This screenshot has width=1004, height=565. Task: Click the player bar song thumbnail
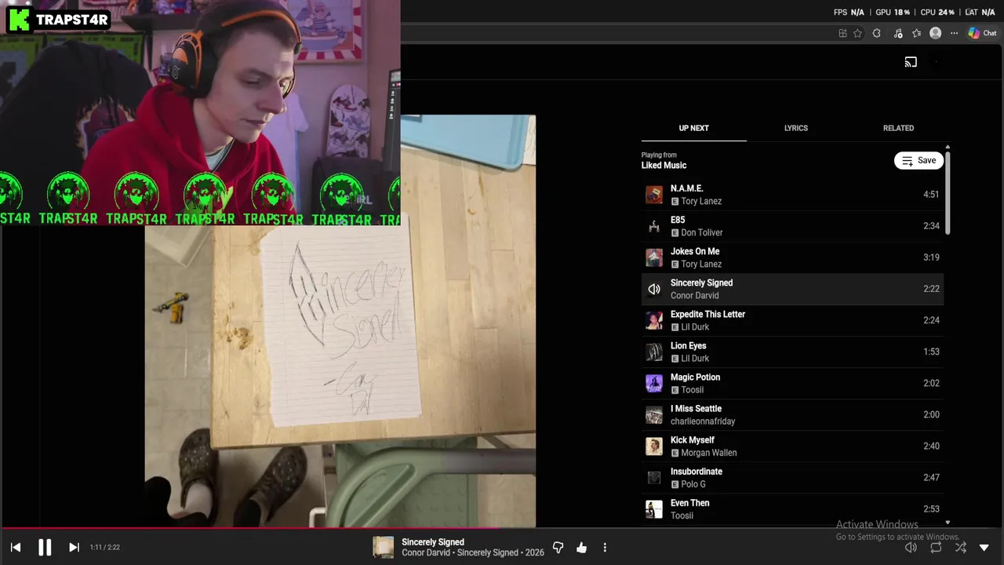click(x=383, y=547)
